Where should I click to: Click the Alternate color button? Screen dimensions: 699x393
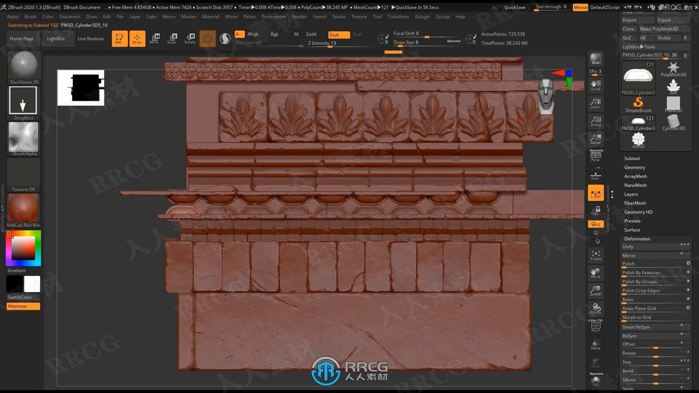click(23, 306)
